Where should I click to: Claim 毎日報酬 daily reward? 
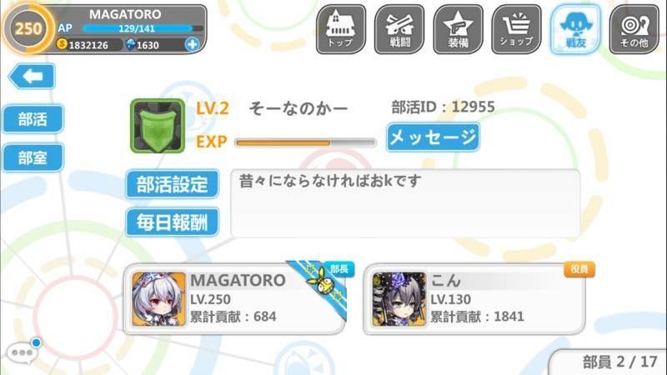[x=173, y=222]
